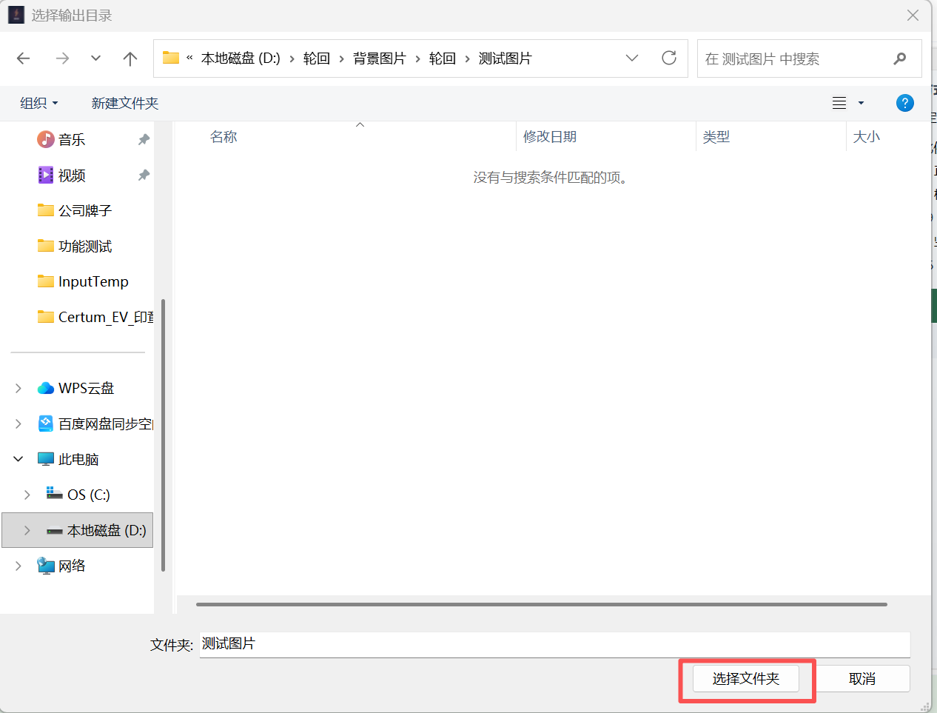Go up one folder level arrow
The height and width of the screenshot is (713, 937).
click(x=130, y=58)
